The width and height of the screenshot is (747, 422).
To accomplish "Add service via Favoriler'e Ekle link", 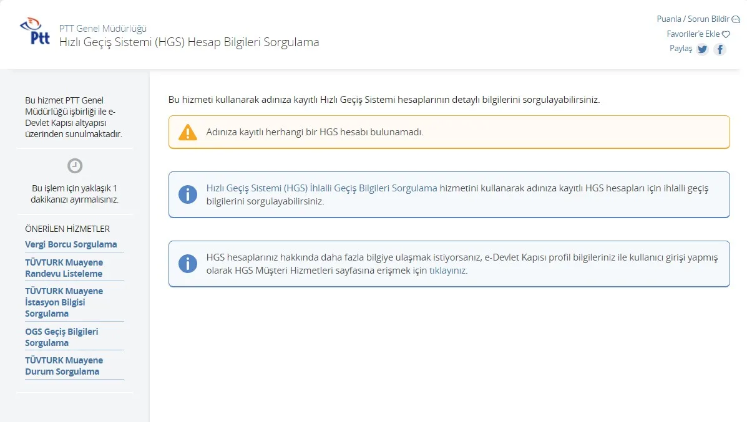I will click(693, 34).
